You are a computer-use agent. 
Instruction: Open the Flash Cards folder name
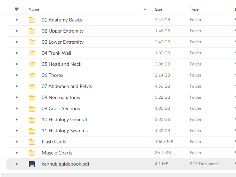[54, 142]
